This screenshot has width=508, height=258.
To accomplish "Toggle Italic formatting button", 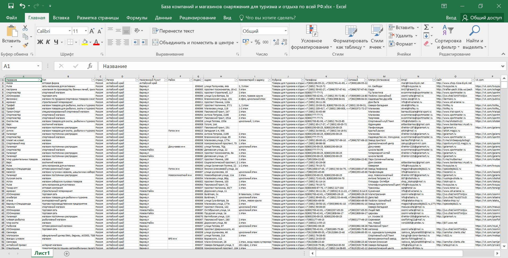I will pyautogui.click(x=48, y=42).
